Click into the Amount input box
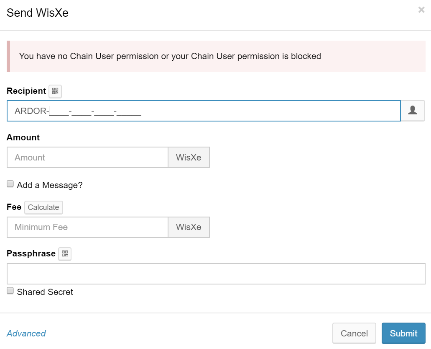Viewport: 431px width, 349px height. (87, 158)
